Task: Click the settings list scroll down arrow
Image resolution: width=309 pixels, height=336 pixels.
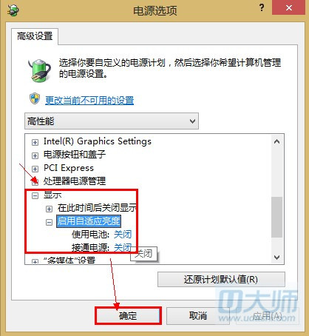Action: point(276,258)
